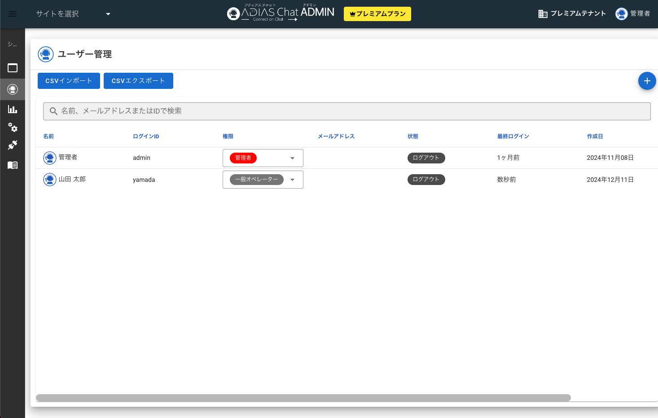Open the サイトを選択 site dropdown
The height and width of the screenshot is (418, 658).
(73, 14)
